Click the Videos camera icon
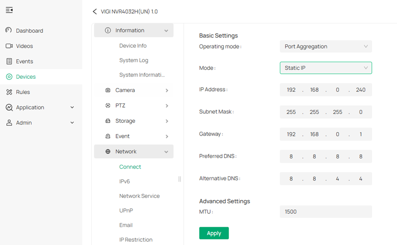Image resolution: width=397 pixels, height=245 pixels. [9, 46]
